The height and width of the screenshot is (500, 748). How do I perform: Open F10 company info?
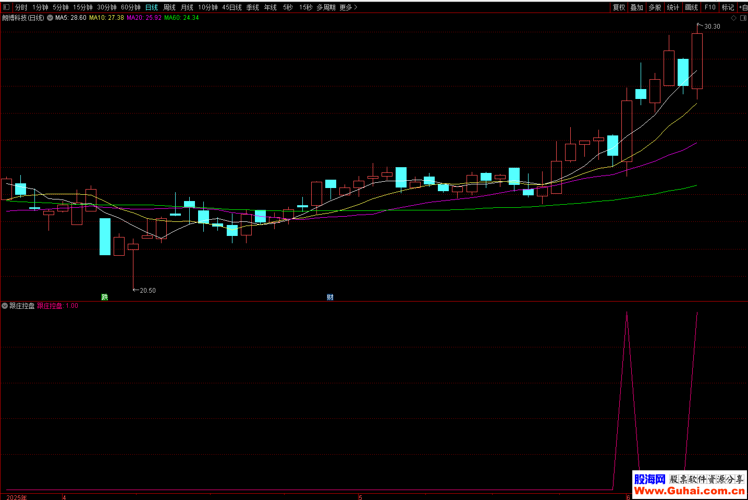[710, 7]
